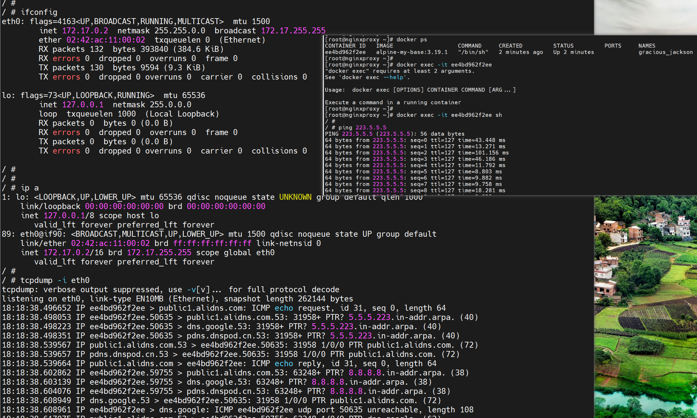Click the MAC address after 'ether' in ifconfig
Screen dimensions: 697x418
(106, 40)
